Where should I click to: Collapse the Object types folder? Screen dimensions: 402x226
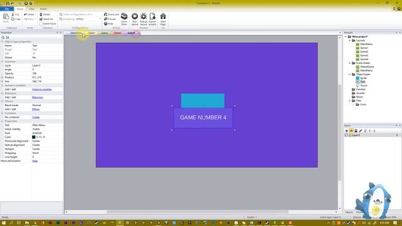350,74
